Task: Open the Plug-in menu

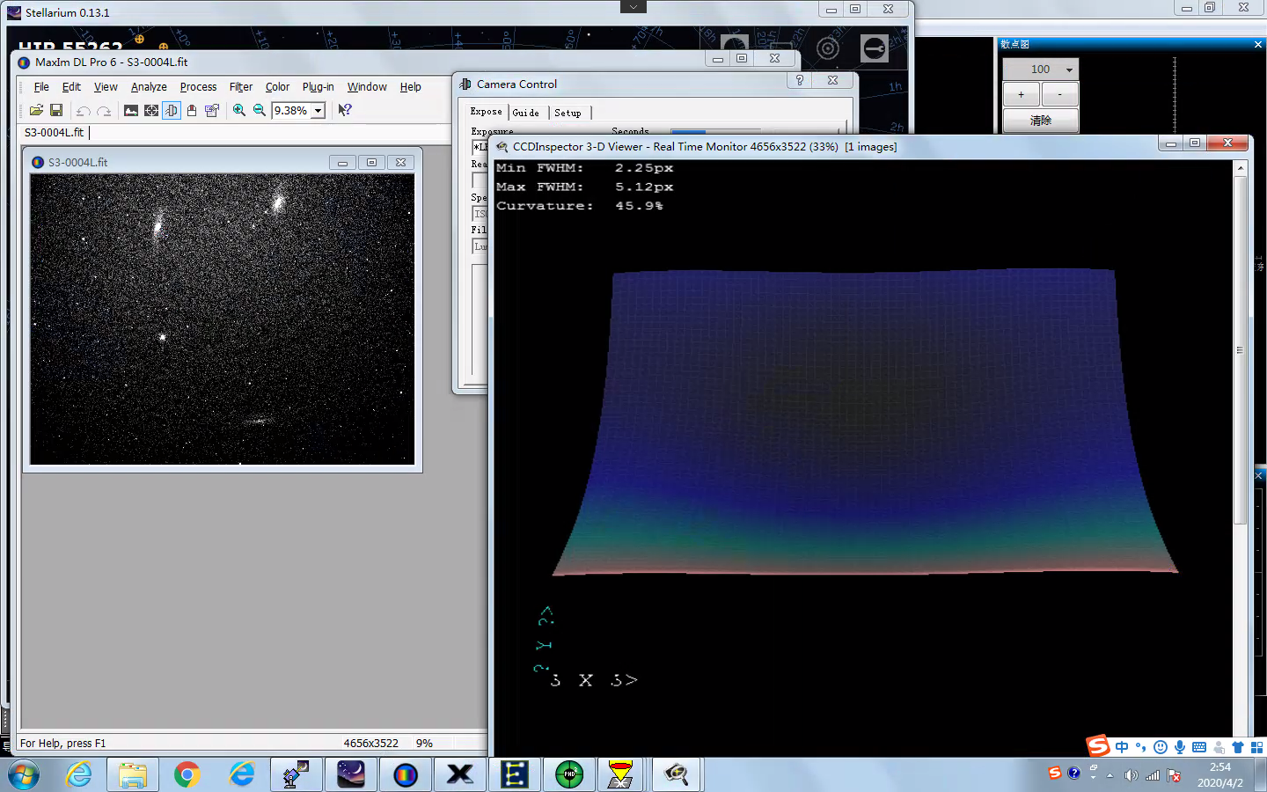Action: [318, 87]
